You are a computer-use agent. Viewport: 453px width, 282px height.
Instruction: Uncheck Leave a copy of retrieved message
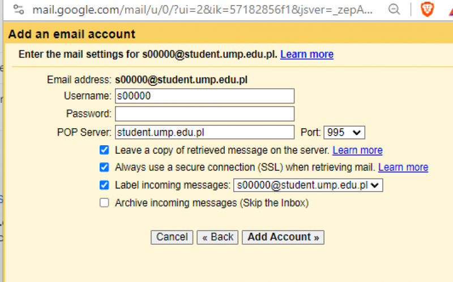tap(104, 150)
